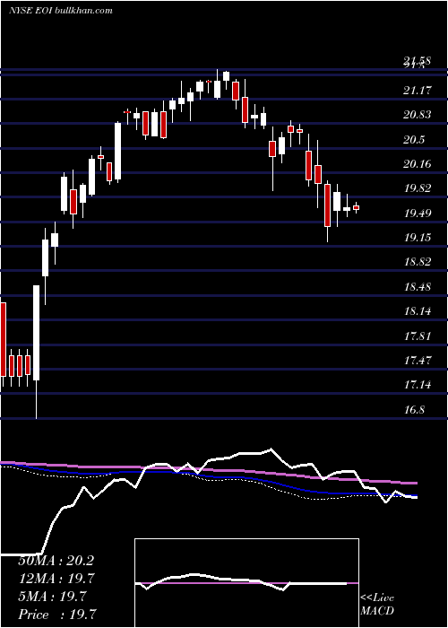Click the <<Live MACD label
This screenshot has width=448, height=628.
(x=377, y=605)
